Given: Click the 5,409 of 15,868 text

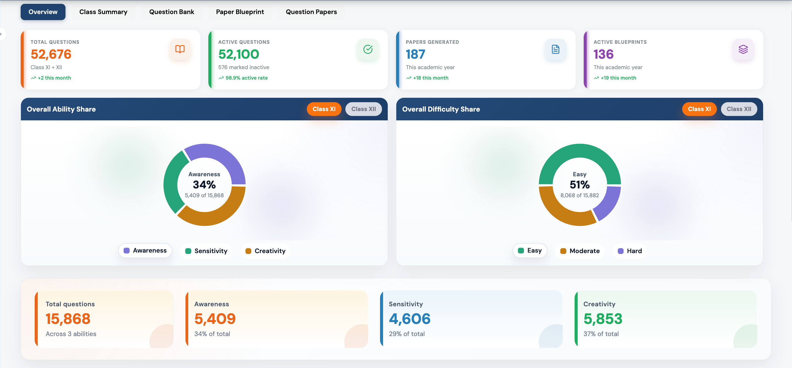Looking at the screenshot, I should [x=204, y=195].
